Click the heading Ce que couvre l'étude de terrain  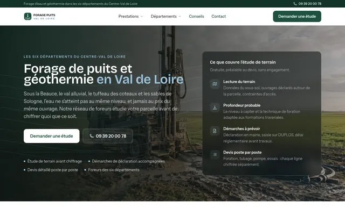coord(243,62)
